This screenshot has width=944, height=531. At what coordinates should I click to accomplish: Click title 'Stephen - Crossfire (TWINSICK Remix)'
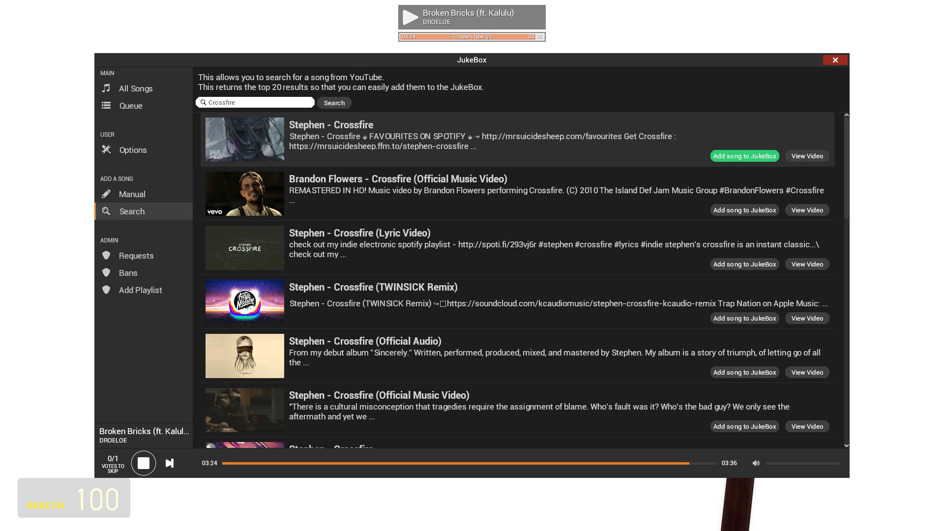[373, 287]
